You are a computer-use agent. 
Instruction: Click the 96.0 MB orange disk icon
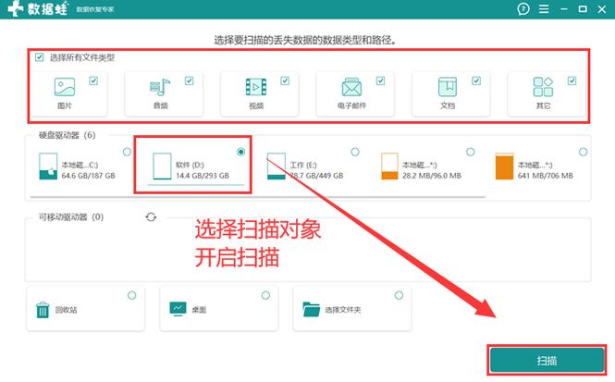pos(390,166)
